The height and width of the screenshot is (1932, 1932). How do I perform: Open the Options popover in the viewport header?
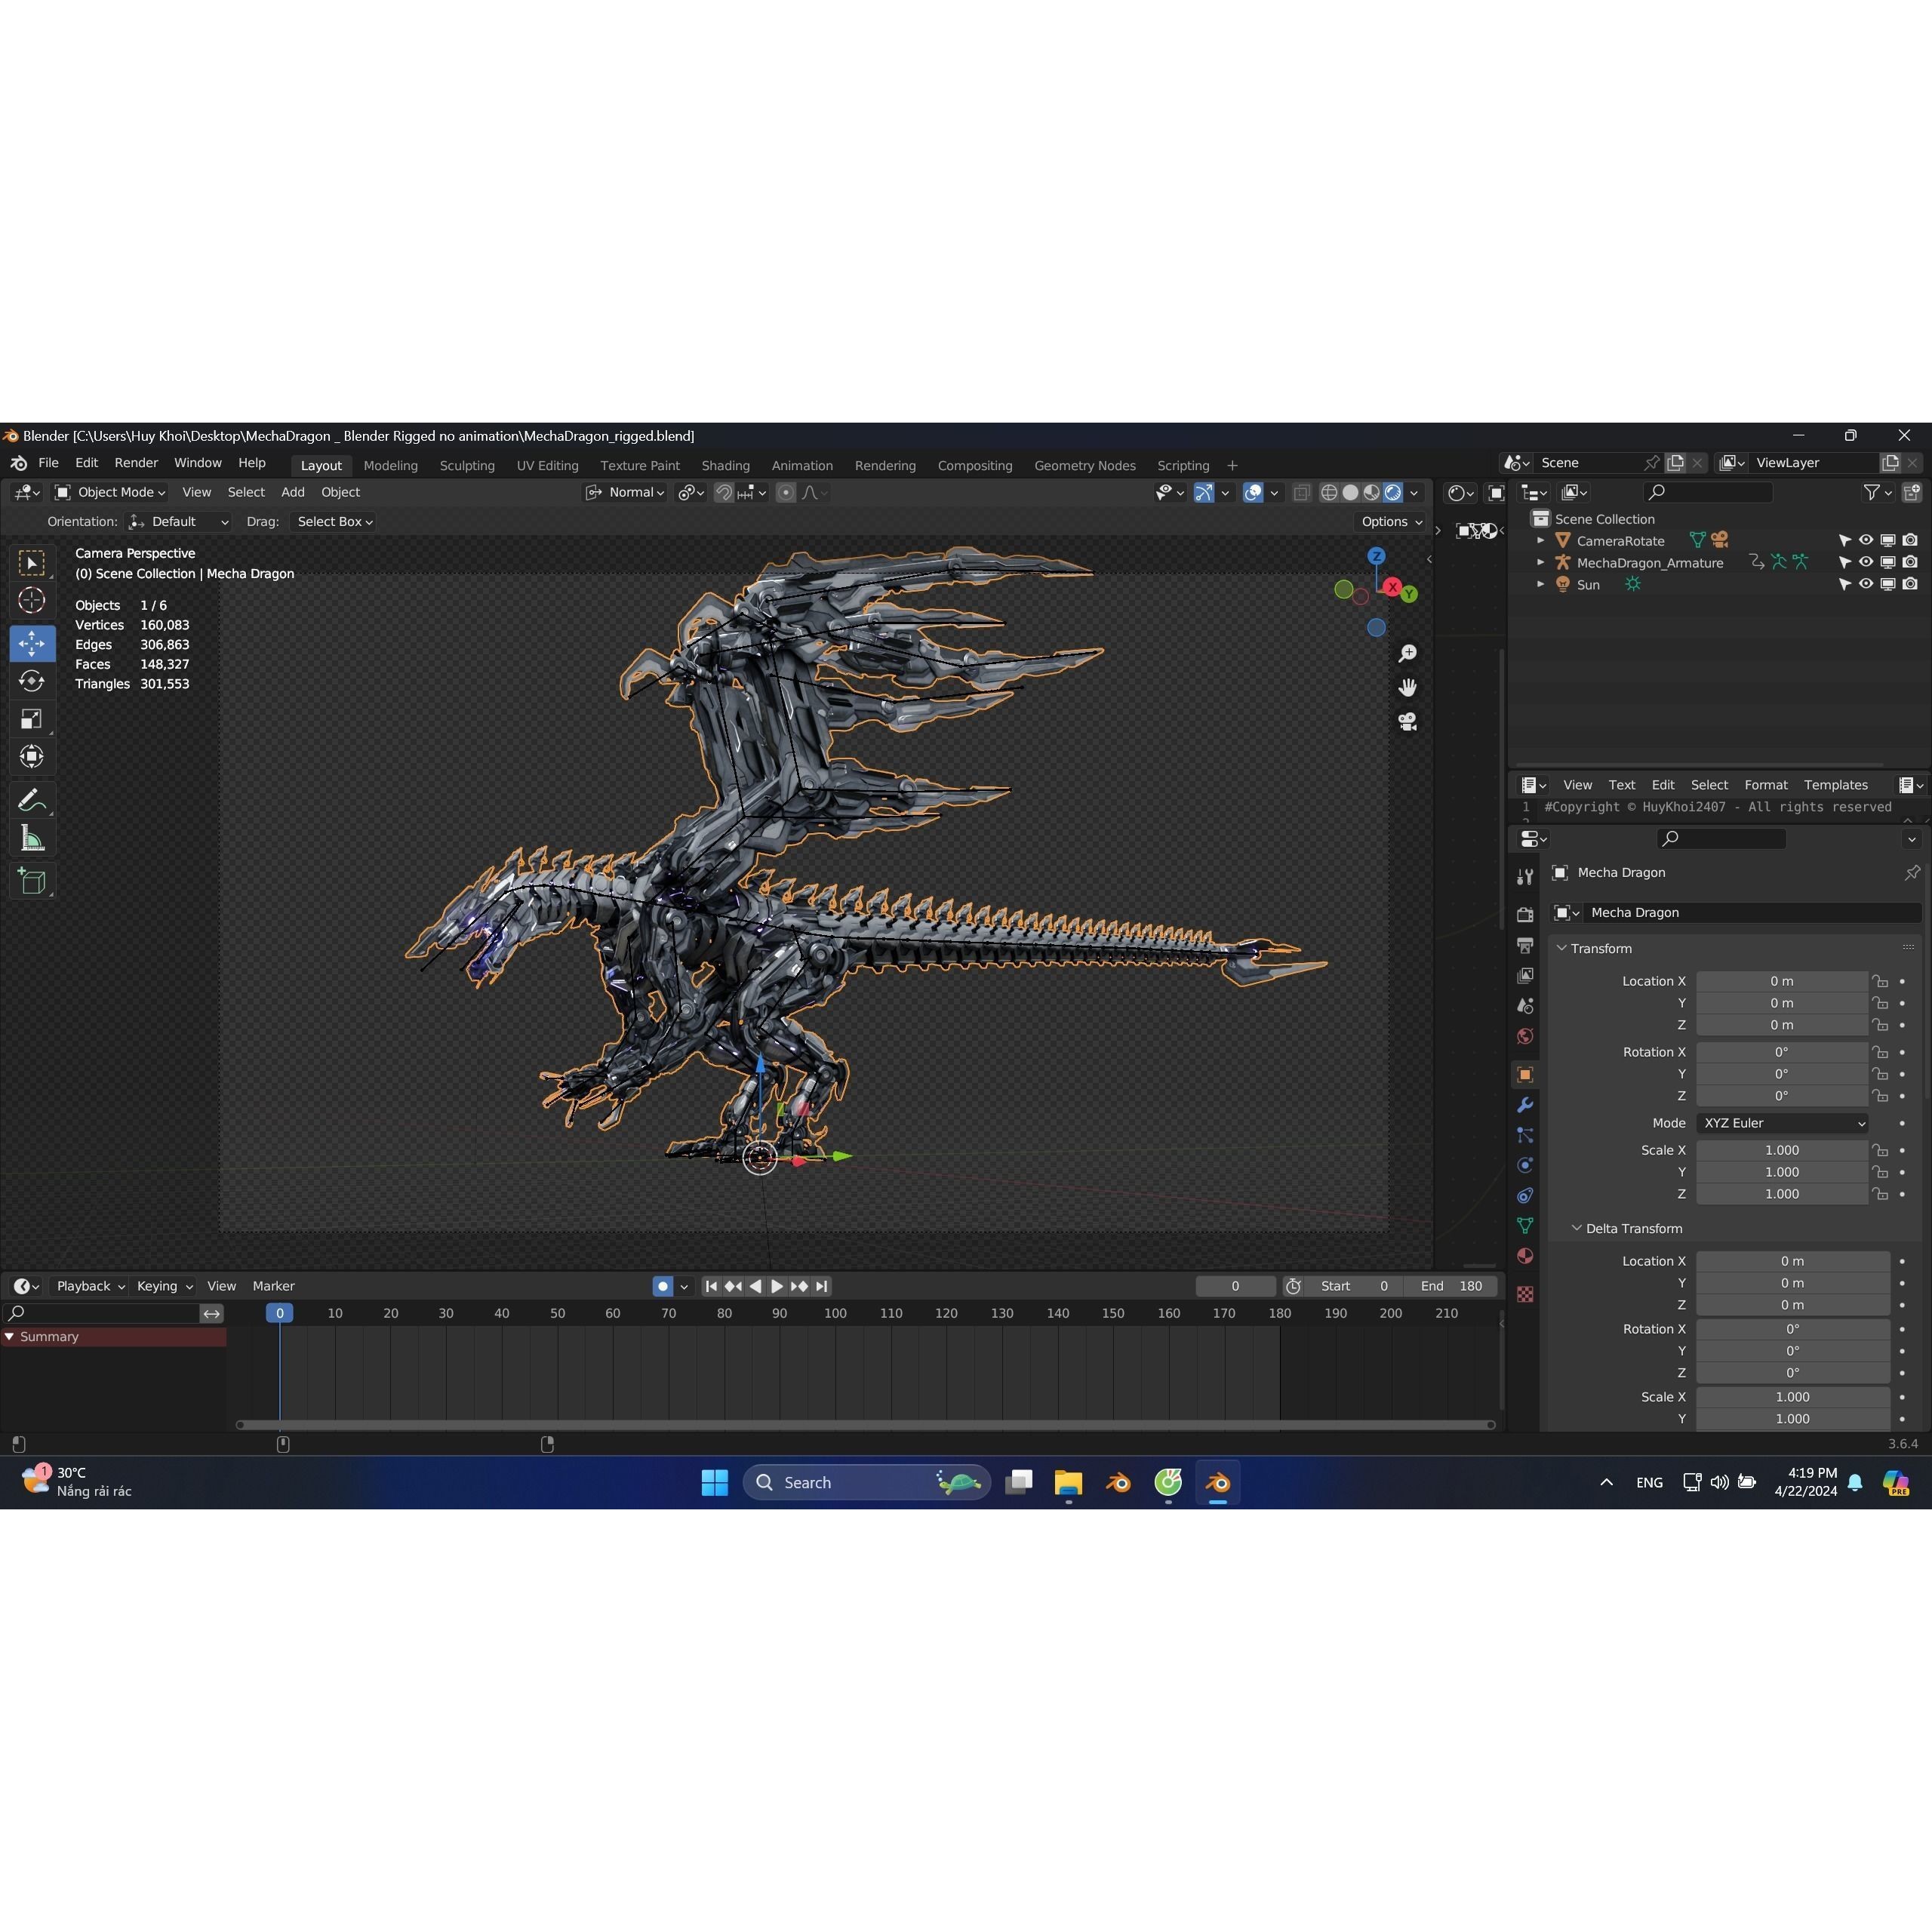1389,521
